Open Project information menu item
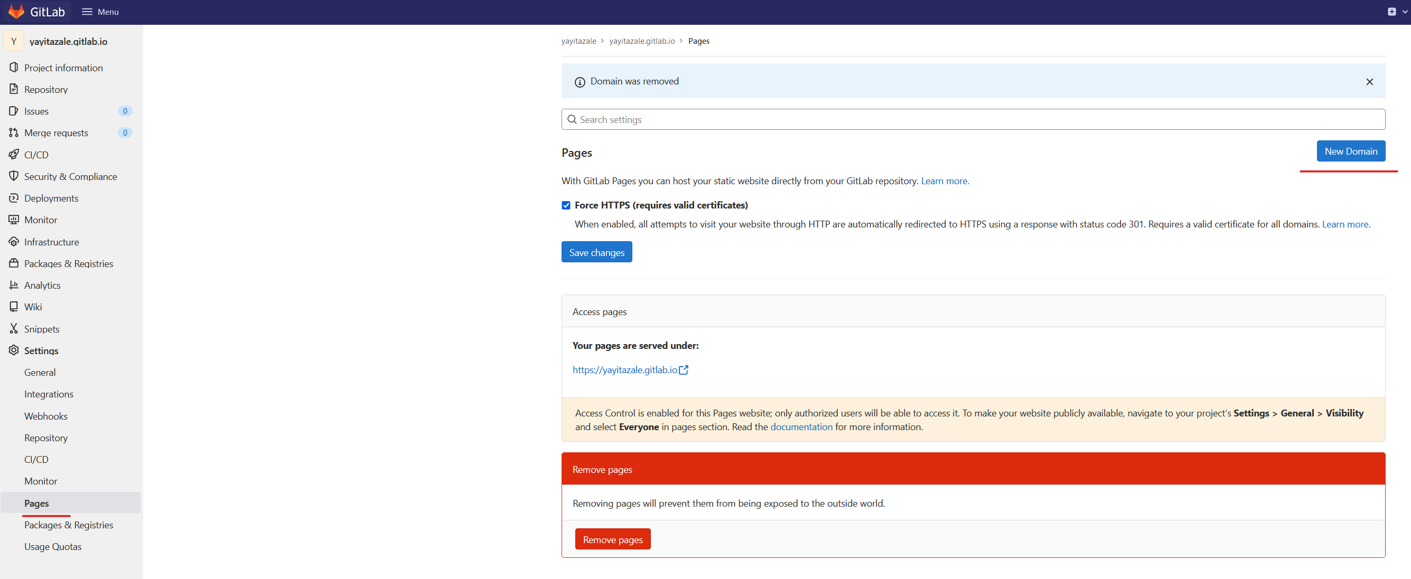Image resolution: width=1411 pixels, height=579 pixels. coord(71,68)
